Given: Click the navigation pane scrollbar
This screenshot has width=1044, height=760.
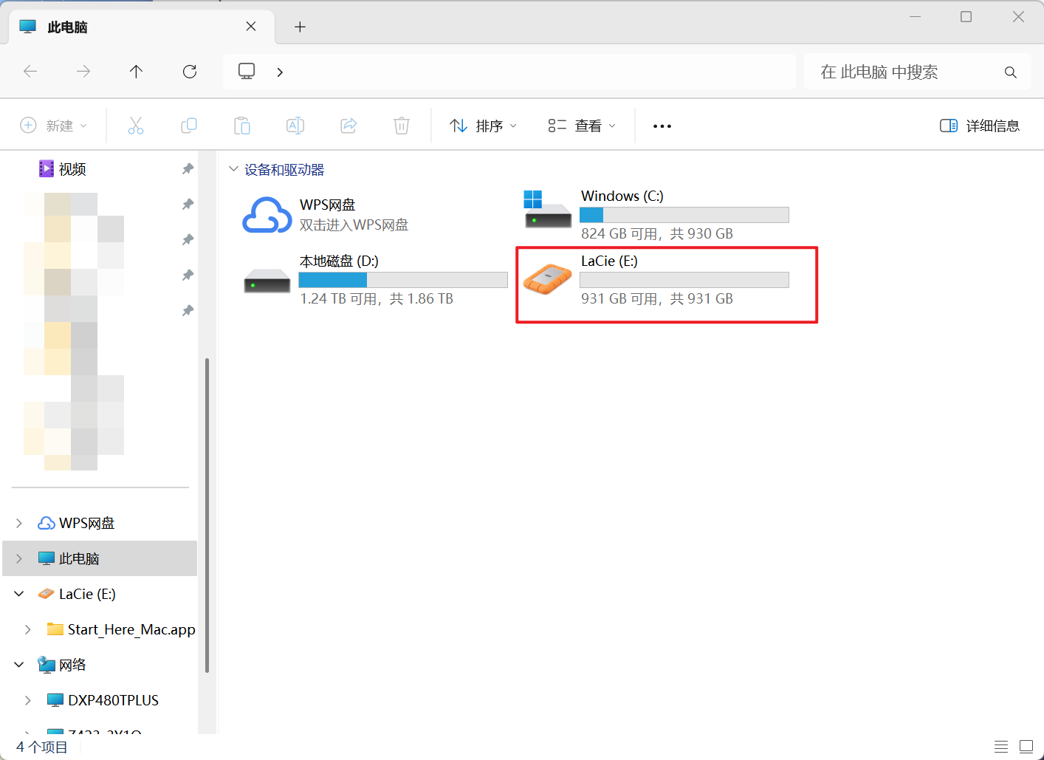Looking at the screenshot, I should pos(207,515).
